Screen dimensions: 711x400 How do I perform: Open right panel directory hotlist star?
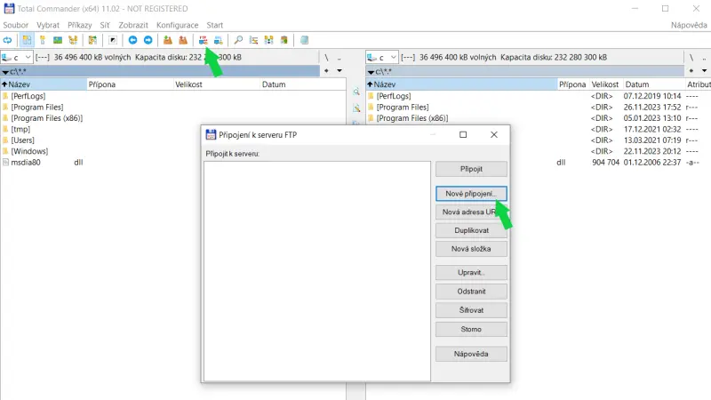691,71
